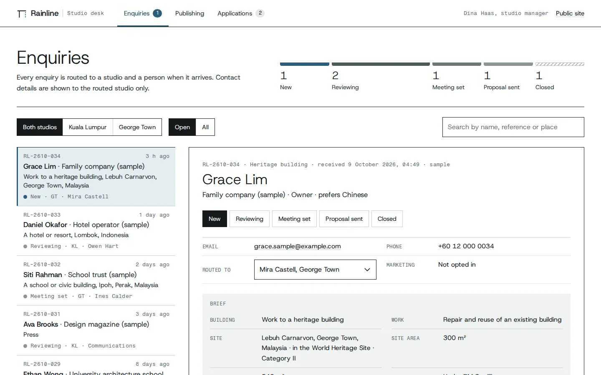This screenshot has height=375, width=601.
Task: Click the Rainline logo icon
Action: [x=22, y=14]
